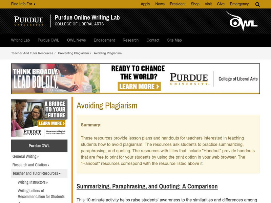Click the OWL logo in header
271x203 pixels.
(242, 21)
